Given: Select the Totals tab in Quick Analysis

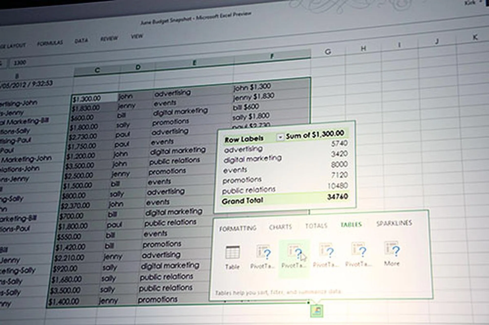Looking at the screenshot, I should point(316,226).
